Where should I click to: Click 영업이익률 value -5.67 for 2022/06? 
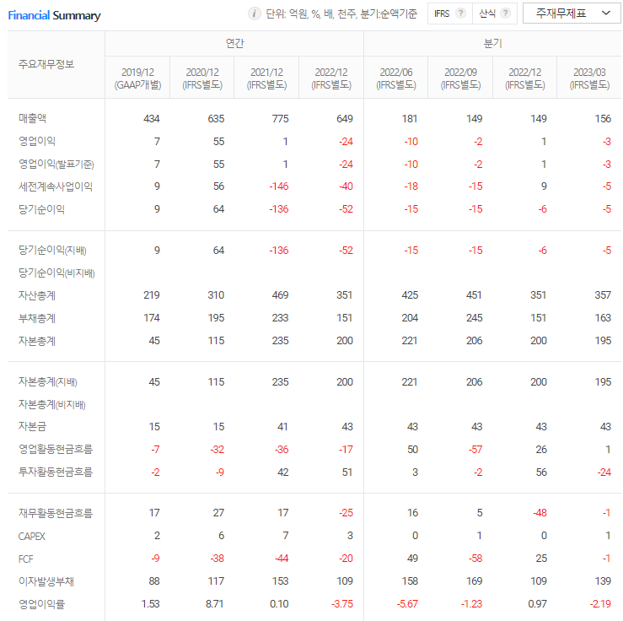tap(407, 603)
